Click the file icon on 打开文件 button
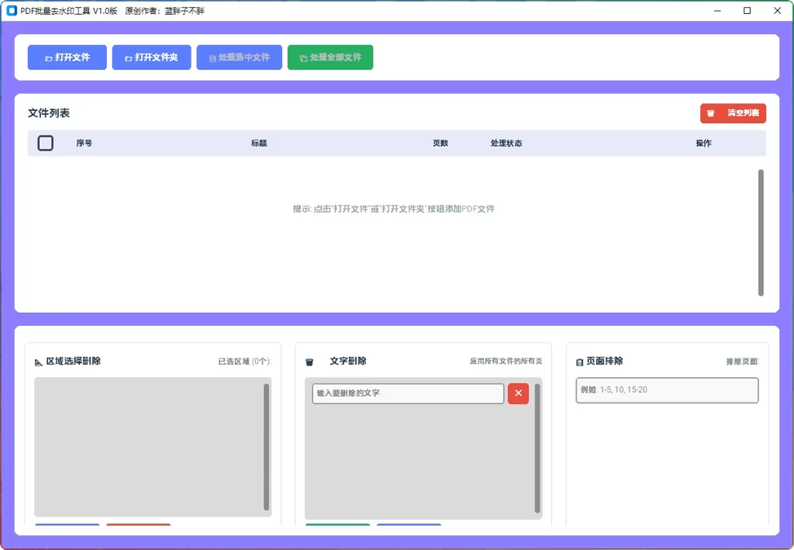The width and height of the screenshot is (794, 550). click(49, 57)
